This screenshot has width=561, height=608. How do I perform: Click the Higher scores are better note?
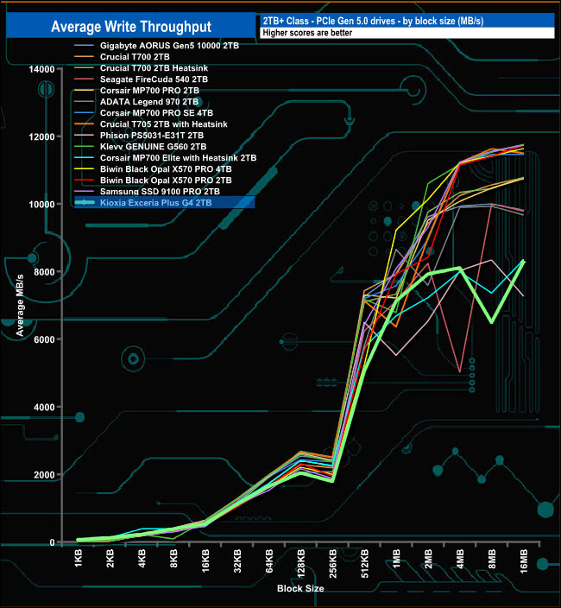click(307, 33)
